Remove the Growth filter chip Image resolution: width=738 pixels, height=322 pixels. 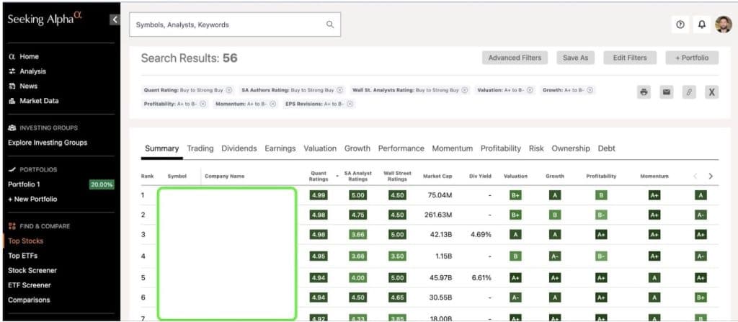pyautogui.click(x=590, y=90)
